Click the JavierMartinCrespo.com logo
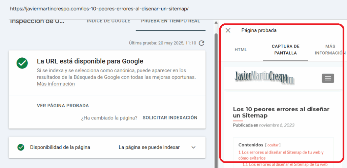Viewport: 347px width, 168px height. (x=264, y=78)
